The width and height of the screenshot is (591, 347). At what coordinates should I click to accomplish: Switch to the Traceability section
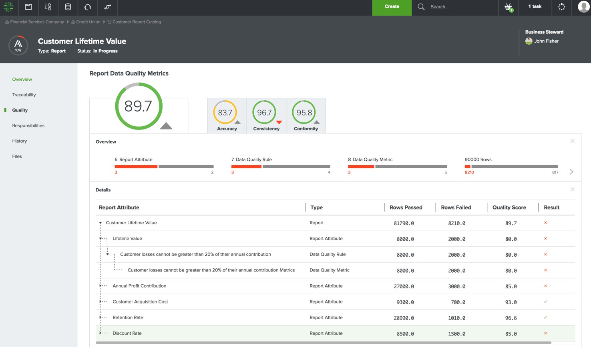coord(24,95)
